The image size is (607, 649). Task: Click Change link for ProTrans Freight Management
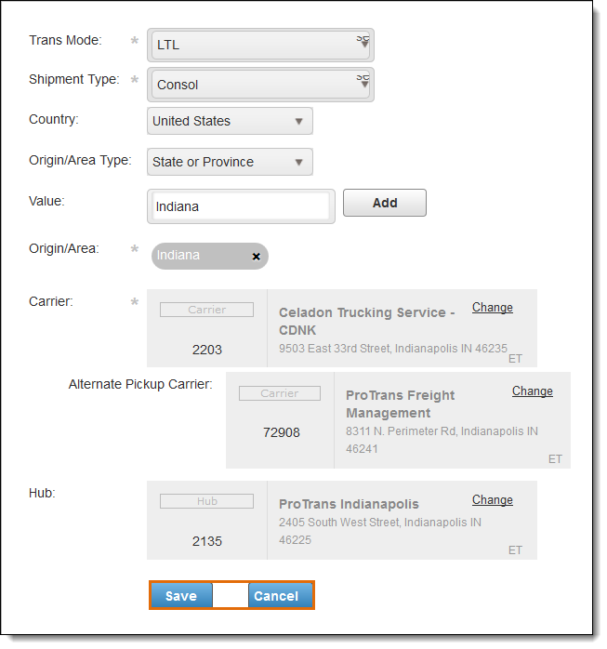click(x=532, y=391)
